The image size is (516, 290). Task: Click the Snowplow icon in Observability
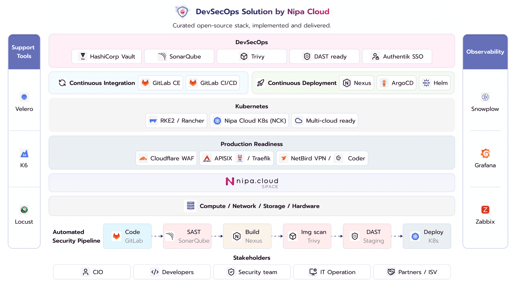point(485,97)
